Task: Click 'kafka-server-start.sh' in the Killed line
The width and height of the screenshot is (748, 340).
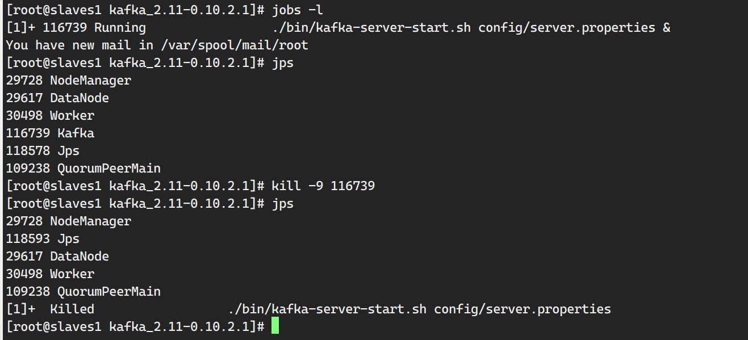Action: click(349, 309)
